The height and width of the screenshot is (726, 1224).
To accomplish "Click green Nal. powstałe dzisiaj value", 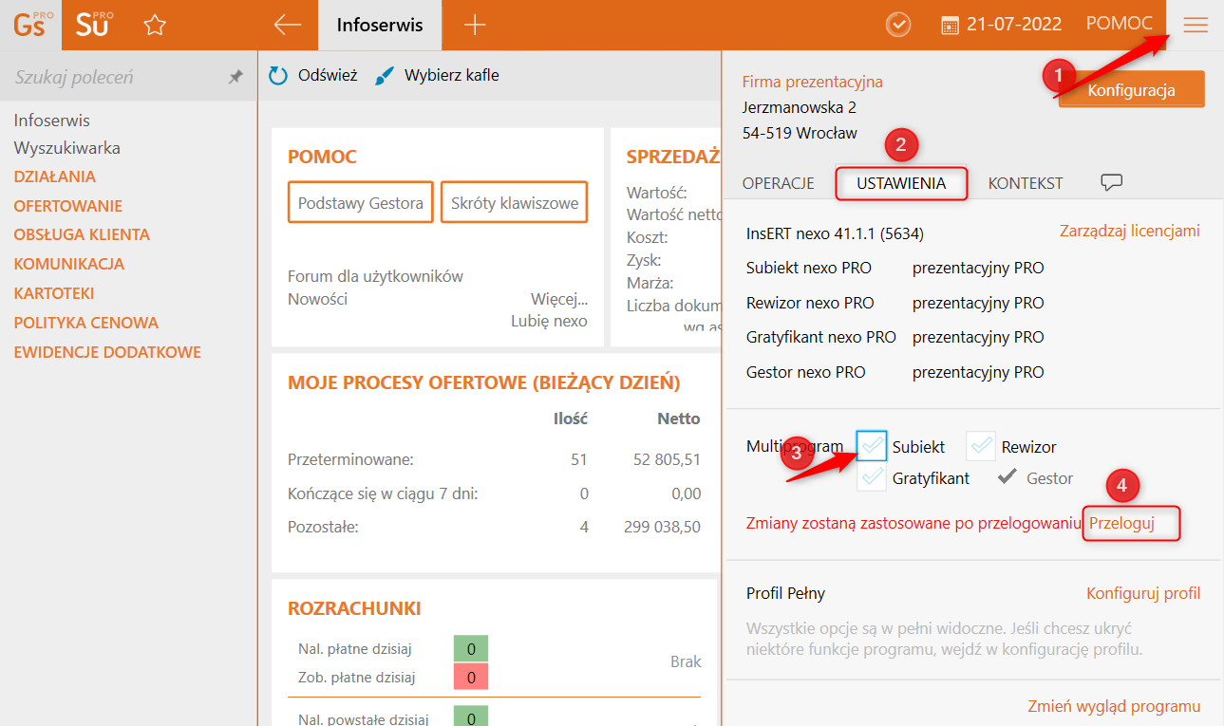I will (x=471, y=718).
